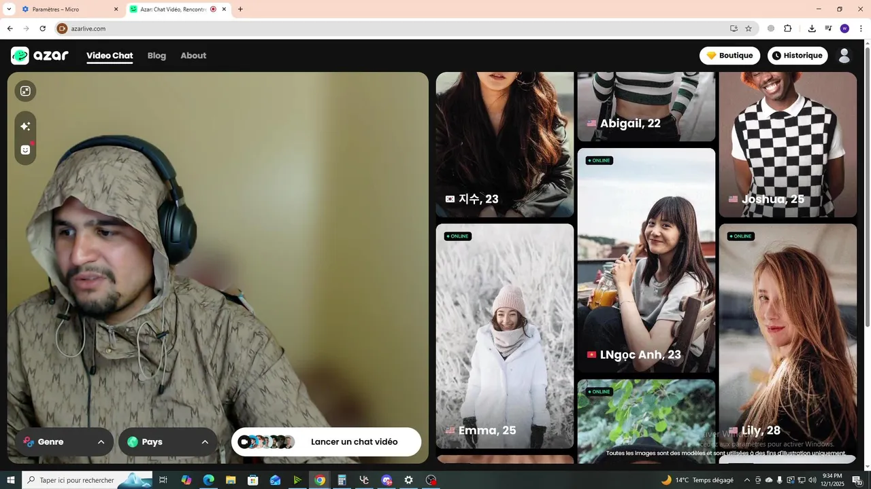Click the Chrome taskbar icon

pyautogui.click(x=320, y=480)
